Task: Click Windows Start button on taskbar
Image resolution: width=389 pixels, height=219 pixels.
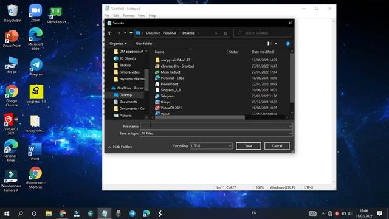Action: (7, 214)
